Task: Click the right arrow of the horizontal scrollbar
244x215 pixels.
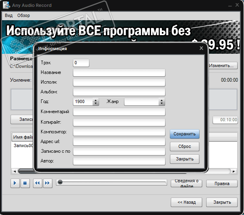Action: tap(234, 171)
